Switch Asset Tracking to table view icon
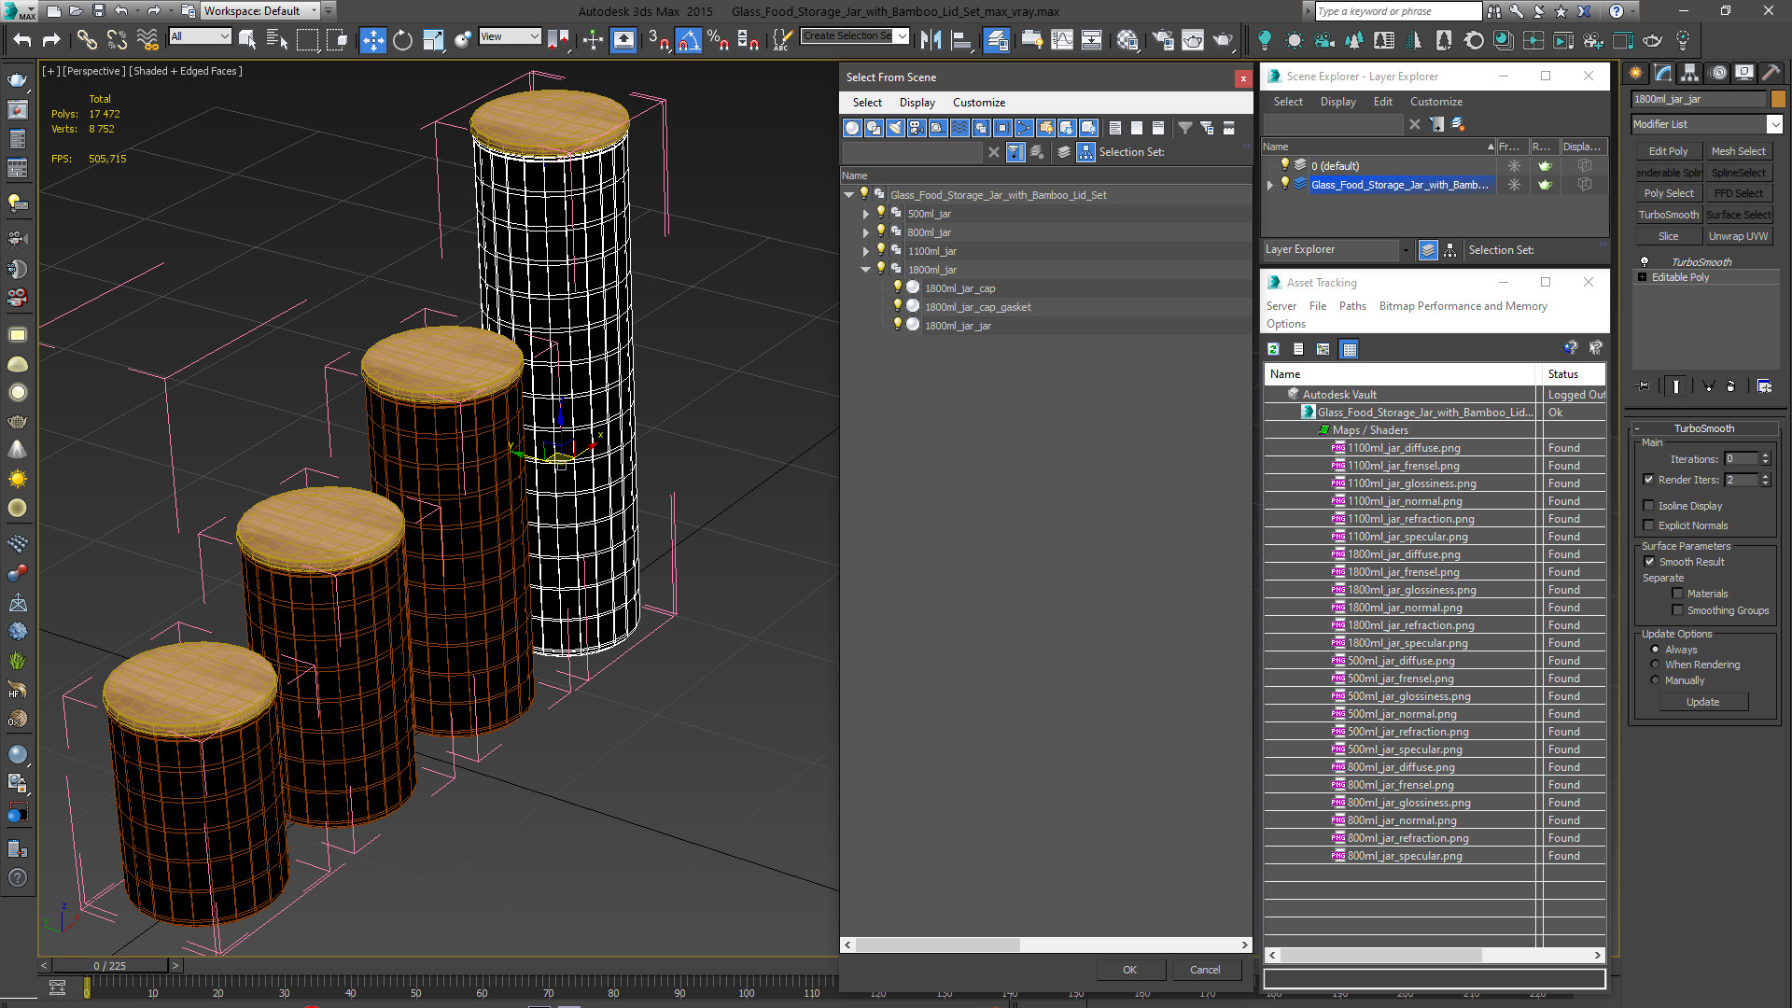1792x1008 pixels. (1349, 349)
